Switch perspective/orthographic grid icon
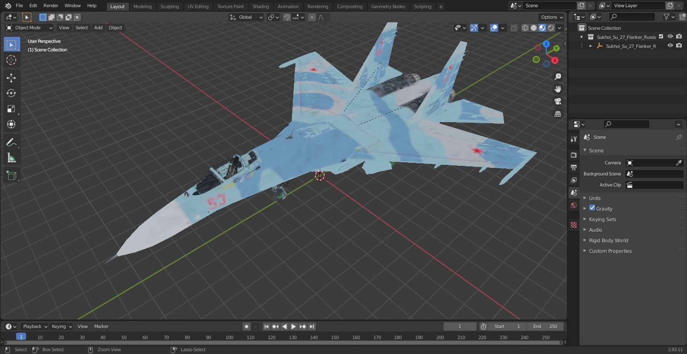The width and height of the screenshot is (687, 354). coord(557,114)
